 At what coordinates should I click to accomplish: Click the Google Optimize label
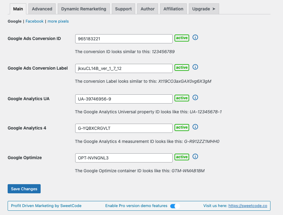coord(24,158)
